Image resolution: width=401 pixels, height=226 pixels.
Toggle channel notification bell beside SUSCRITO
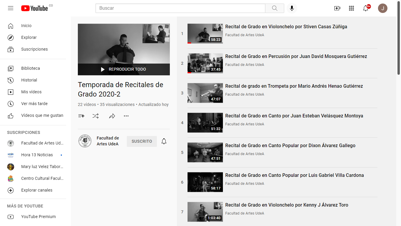(164, 141)
